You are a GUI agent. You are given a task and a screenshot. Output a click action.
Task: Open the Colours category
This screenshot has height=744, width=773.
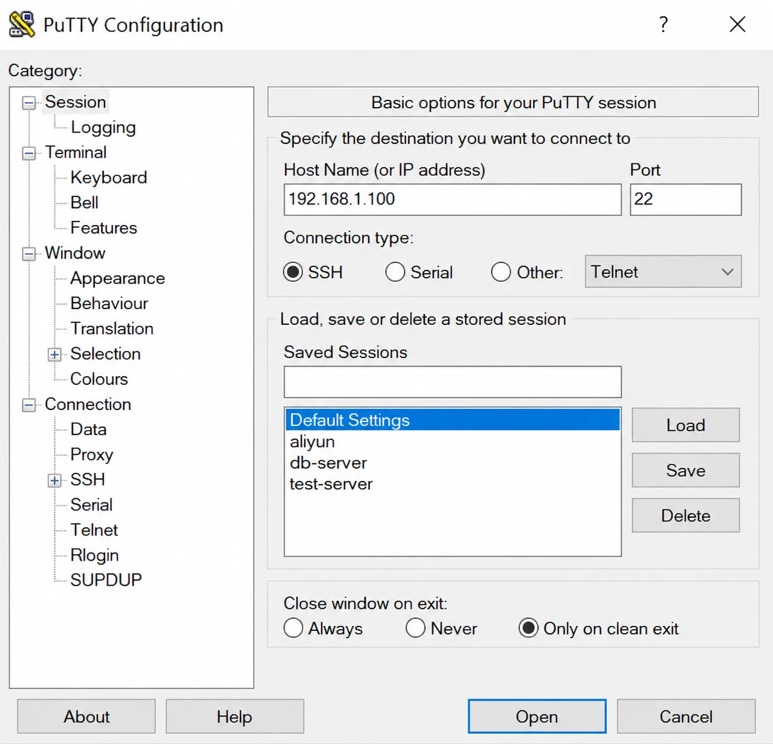(99, 379)
